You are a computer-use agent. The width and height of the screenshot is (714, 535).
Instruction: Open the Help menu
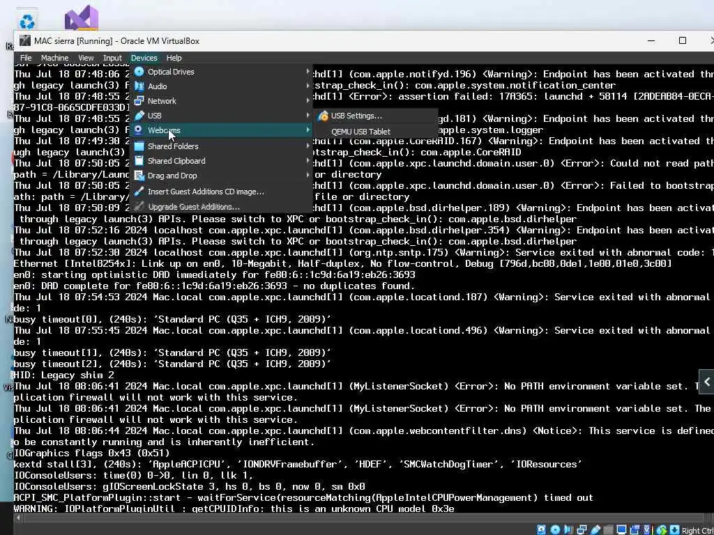(174, 58)
